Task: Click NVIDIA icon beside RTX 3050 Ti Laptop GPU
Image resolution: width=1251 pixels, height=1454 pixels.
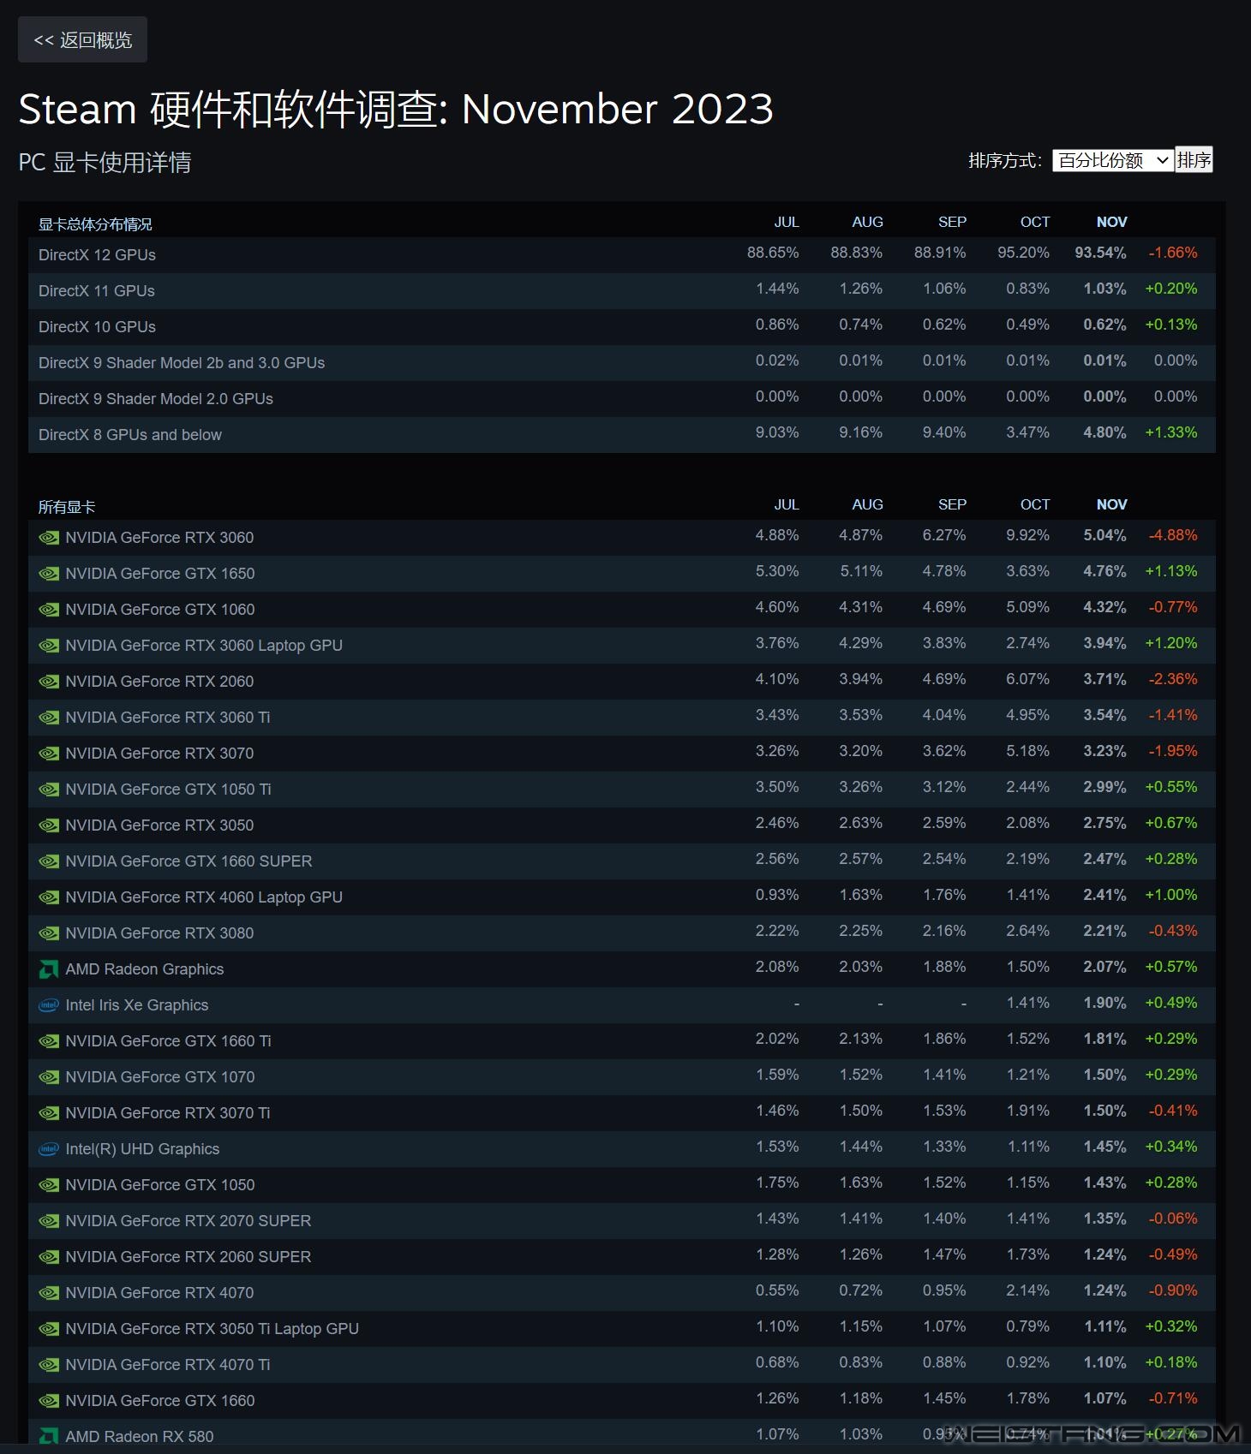Action: point(49,1329)
